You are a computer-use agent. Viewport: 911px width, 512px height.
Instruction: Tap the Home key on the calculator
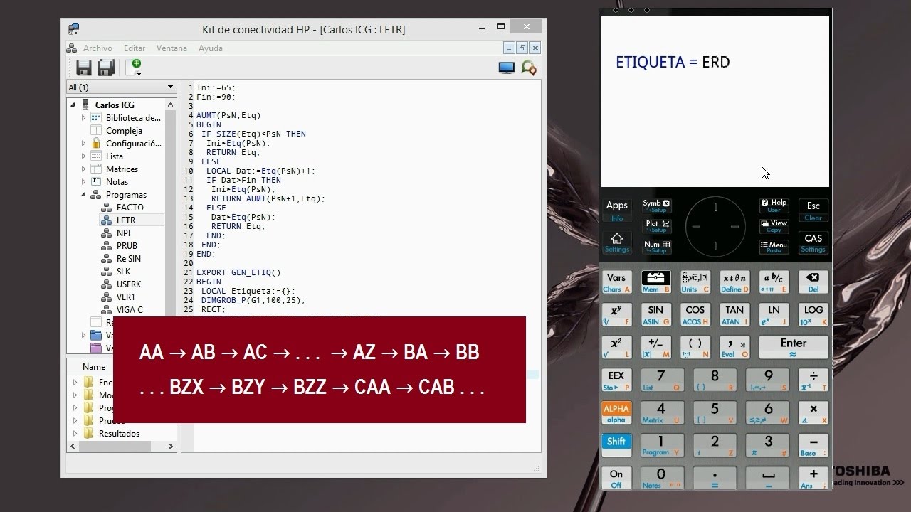click(617, 242)
